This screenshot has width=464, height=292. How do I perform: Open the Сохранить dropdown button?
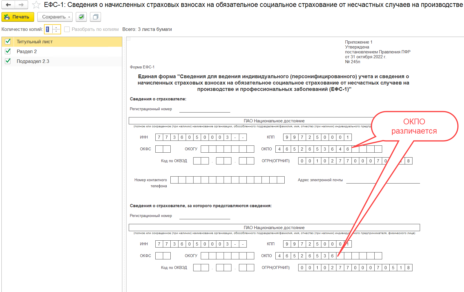(x=56, y=17)
